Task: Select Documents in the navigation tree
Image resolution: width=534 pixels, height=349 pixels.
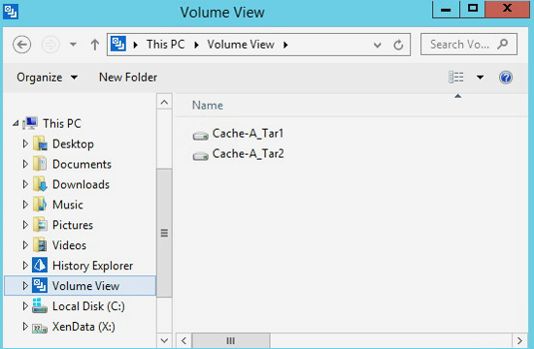Action: click(82, 164)
